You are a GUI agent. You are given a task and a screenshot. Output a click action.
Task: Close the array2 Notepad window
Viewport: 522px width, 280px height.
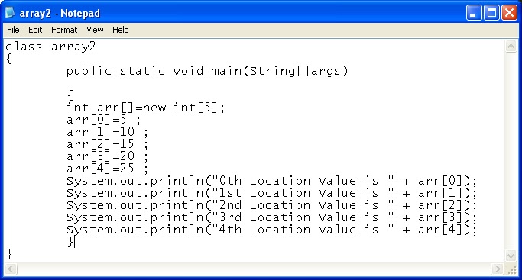pos(509,13)
